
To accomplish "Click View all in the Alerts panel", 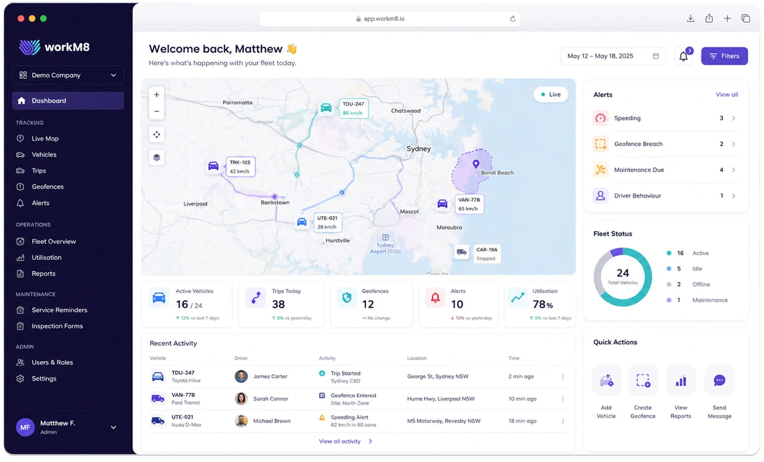I will click(x=726, y=95).
